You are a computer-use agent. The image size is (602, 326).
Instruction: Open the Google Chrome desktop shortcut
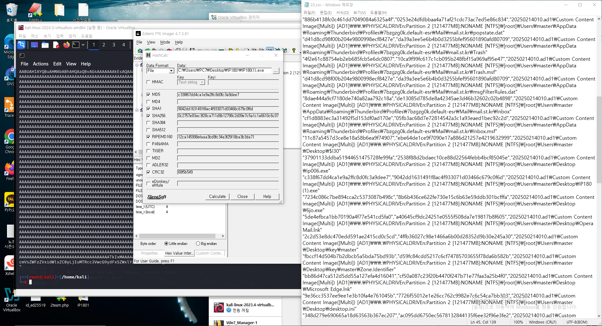[x=10, y=141]
